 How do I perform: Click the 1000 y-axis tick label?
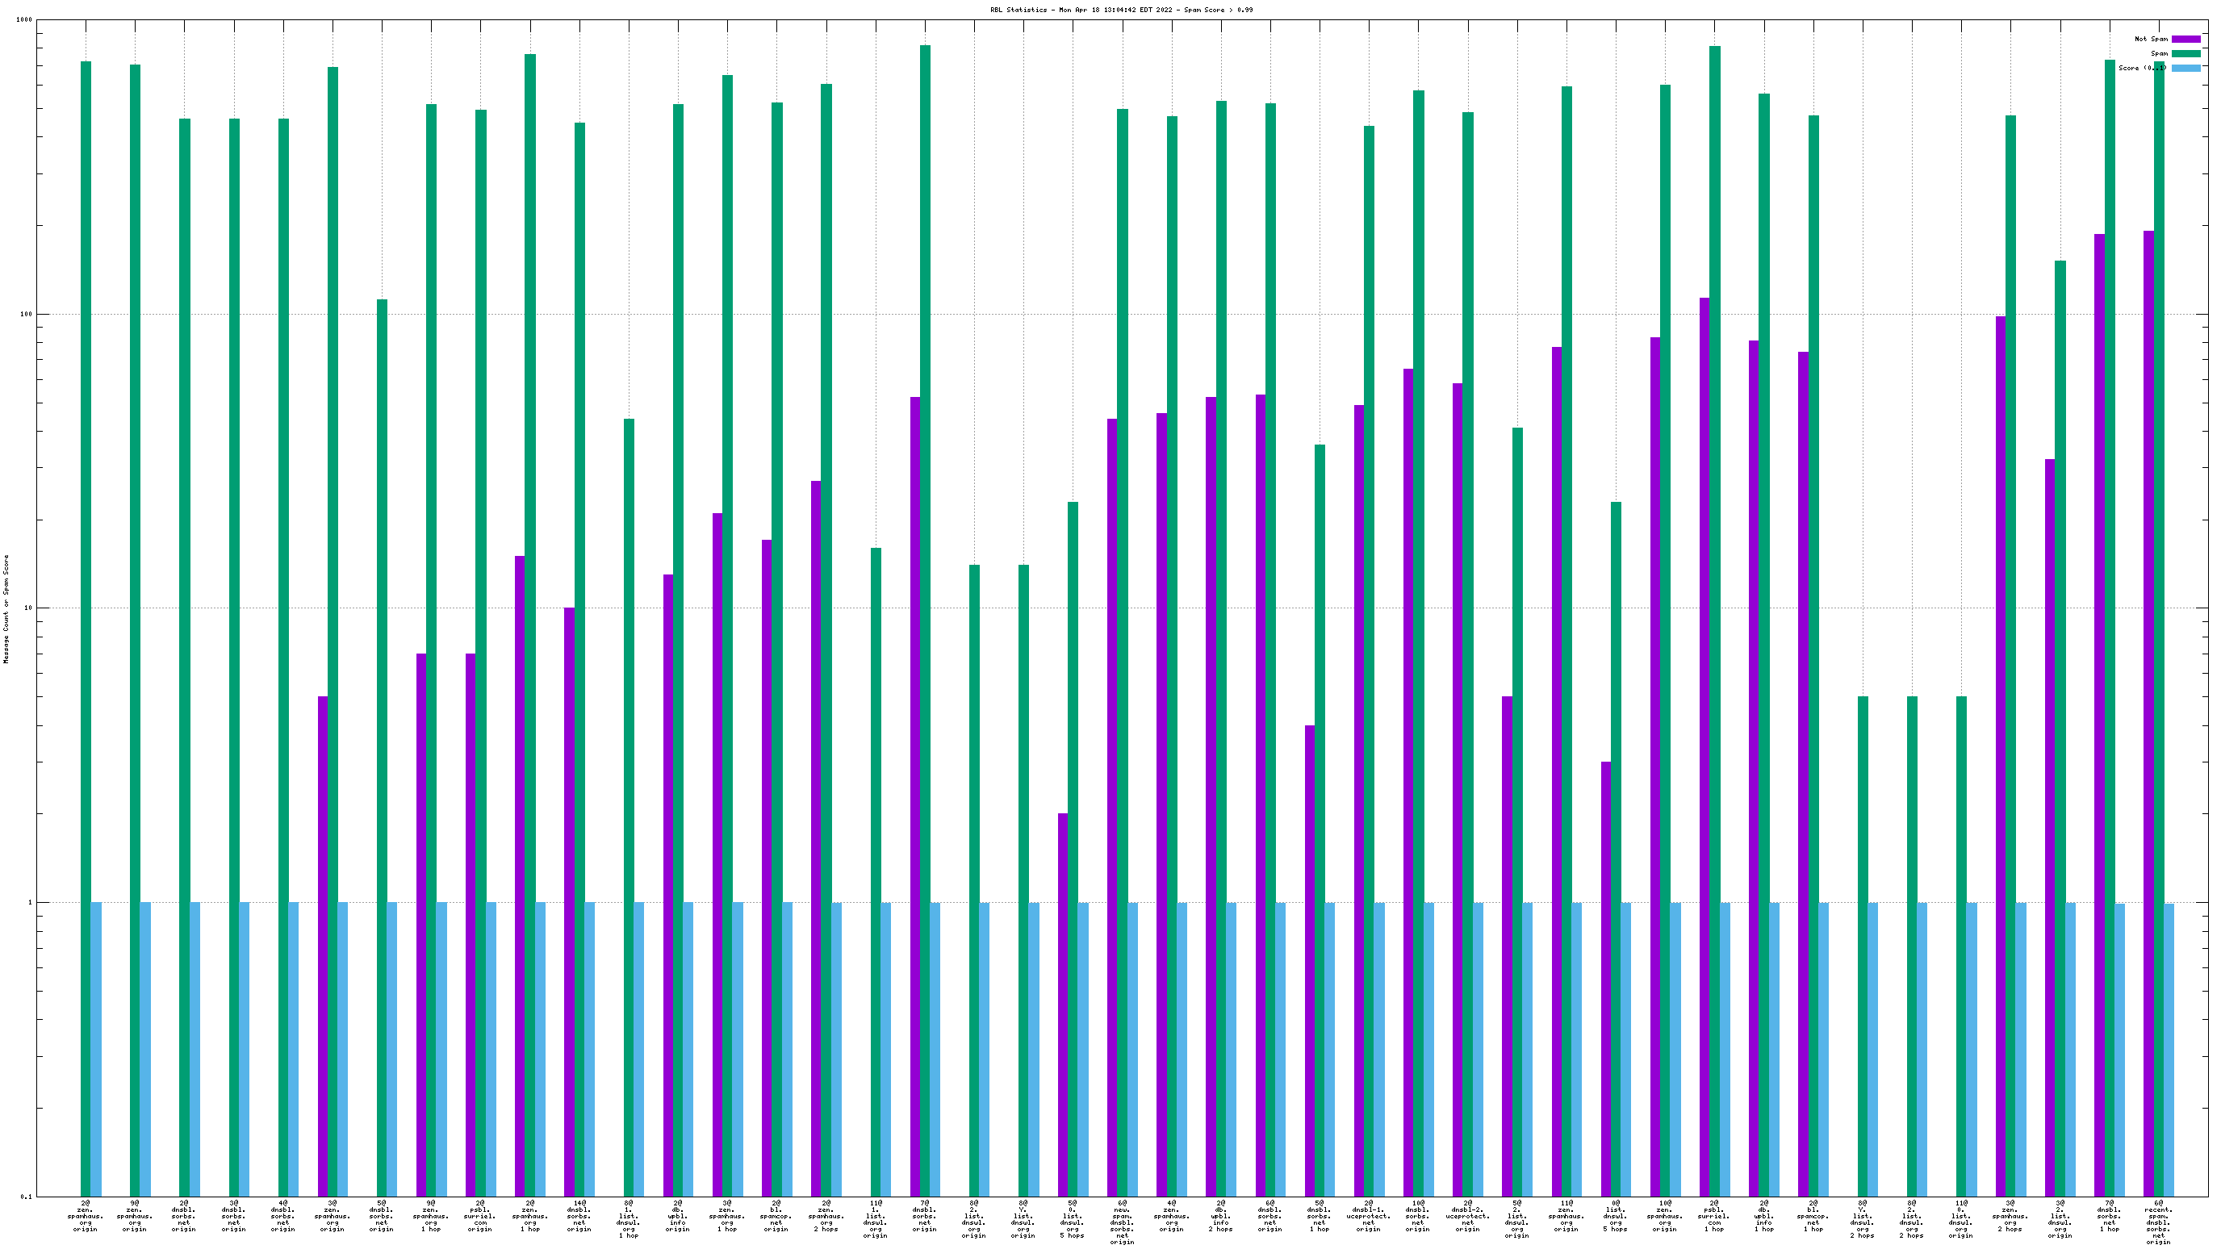(x=24, y=20)
